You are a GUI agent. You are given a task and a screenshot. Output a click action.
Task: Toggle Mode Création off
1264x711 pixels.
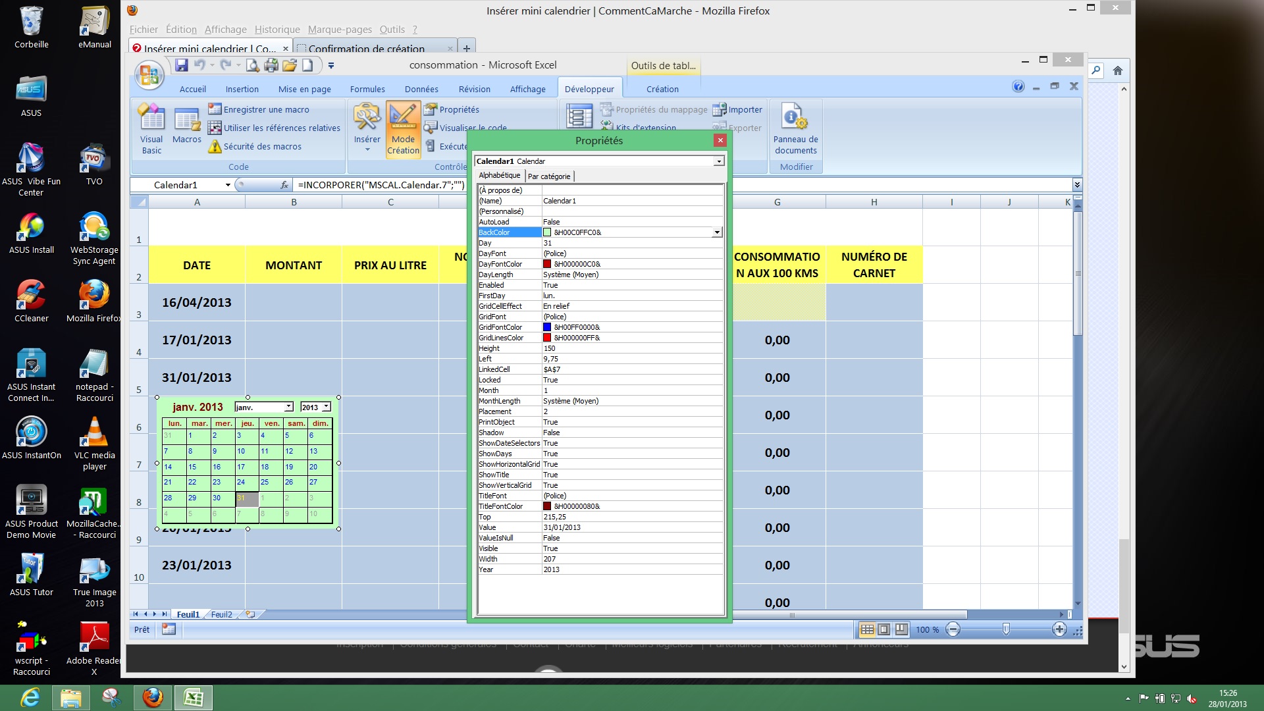pos(403,130)
